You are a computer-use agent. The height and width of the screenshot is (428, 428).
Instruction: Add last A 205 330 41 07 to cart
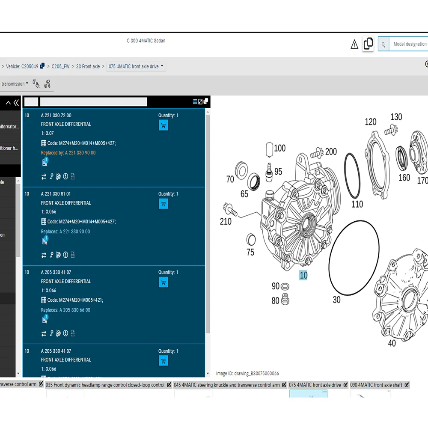pos(163,361)
